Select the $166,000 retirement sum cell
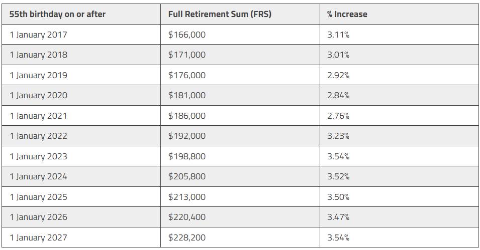This screenshot has width=480, height=250. pos(187,35)
